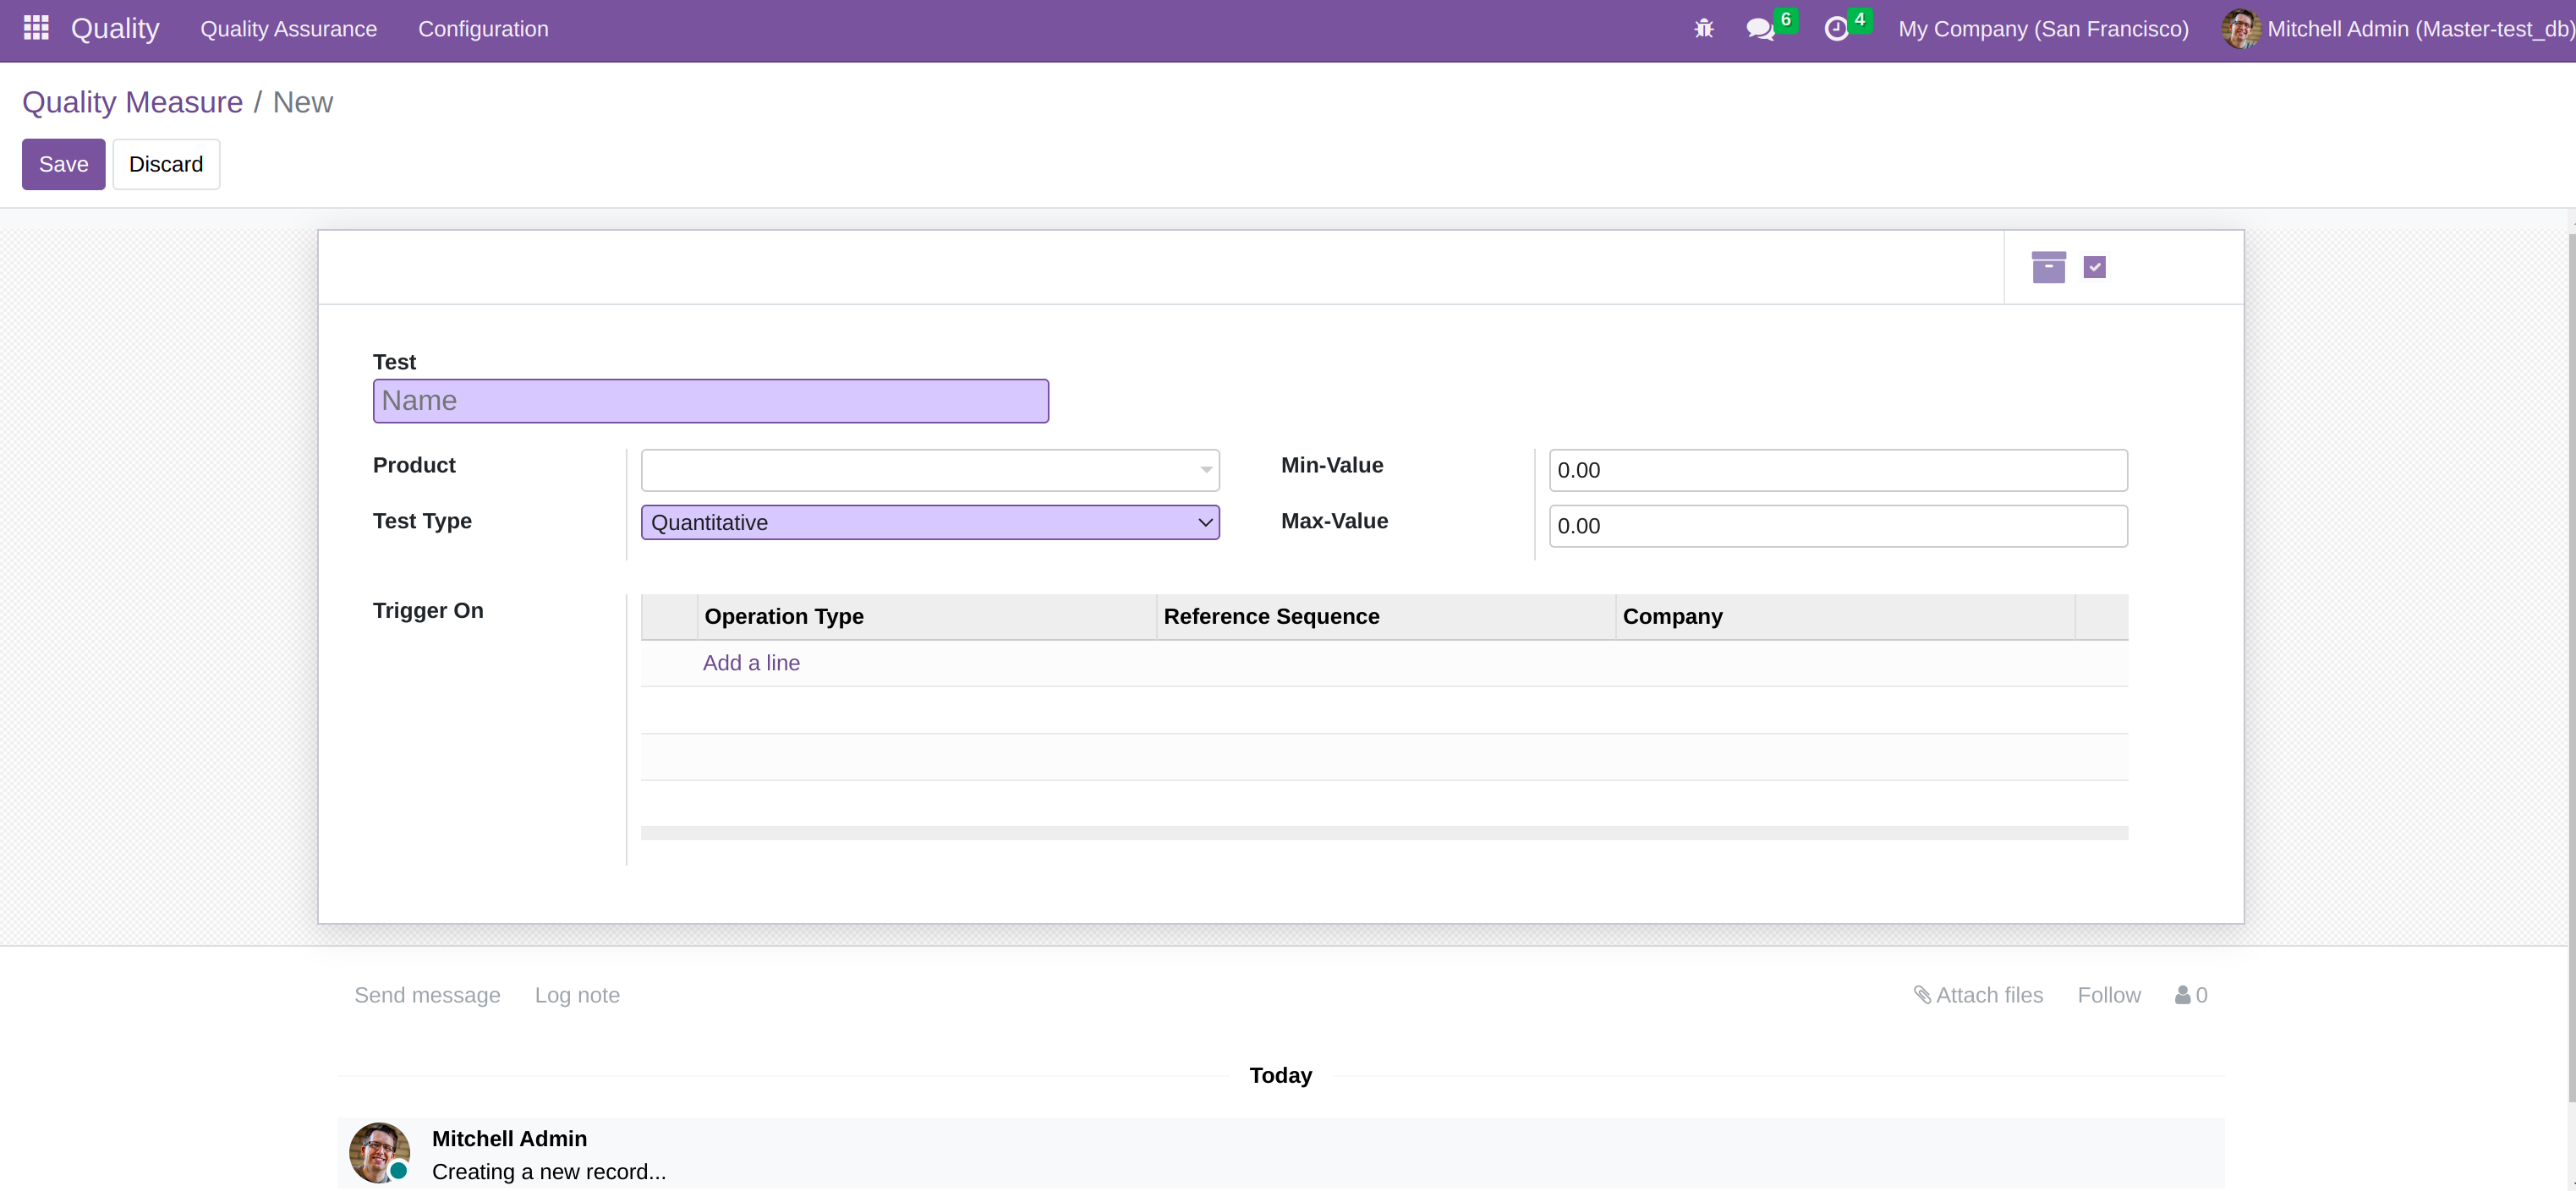Open the Configuration menu
The image size is (2576, 1191).
[483, 29]
